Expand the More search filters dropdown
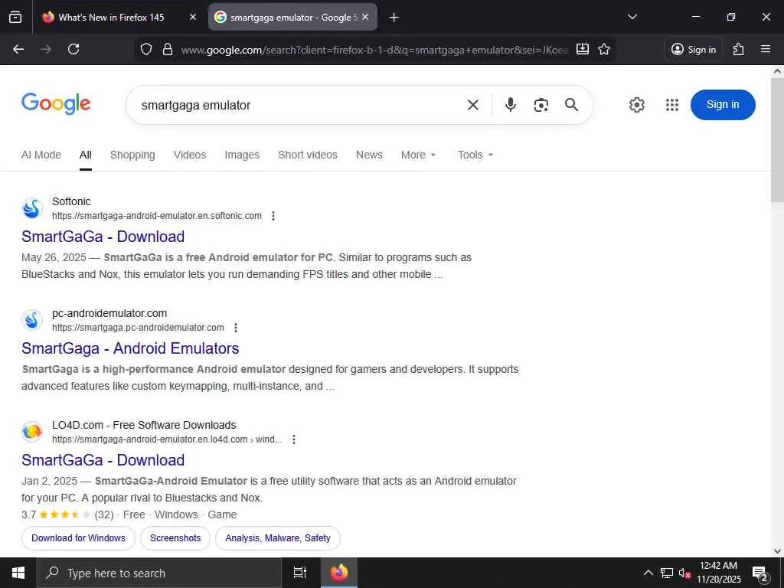The image size is (784, 588). click(x=419, y=155)
